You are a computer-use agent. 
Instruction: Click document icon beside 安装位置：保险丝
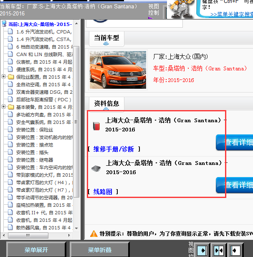(10, 129)
